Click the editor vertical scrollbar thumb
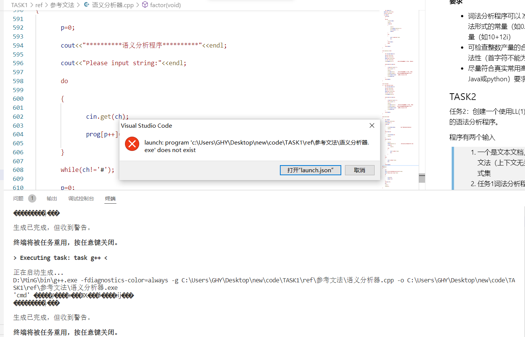Image resolution: width=525 pixels, height=337 pixels. (422, 178)
